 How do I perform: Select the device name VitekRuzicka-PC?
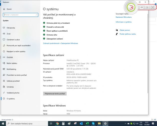[73, 60]
